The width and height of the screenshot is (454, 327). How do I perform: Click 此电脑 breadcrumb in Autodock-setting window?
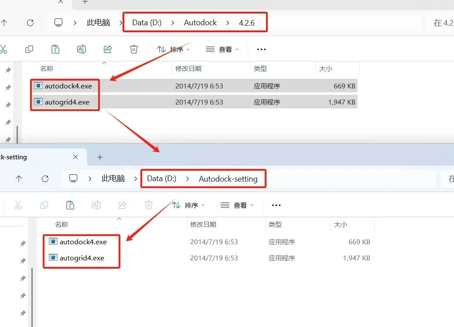click(113, 179)
